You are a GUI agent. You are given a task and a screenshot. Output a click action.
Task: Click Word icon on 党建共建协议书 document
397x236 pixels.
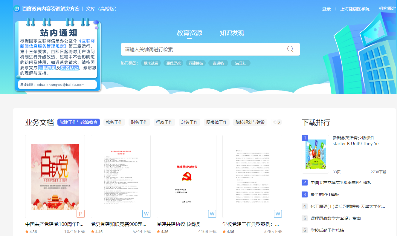pos(212,214)
